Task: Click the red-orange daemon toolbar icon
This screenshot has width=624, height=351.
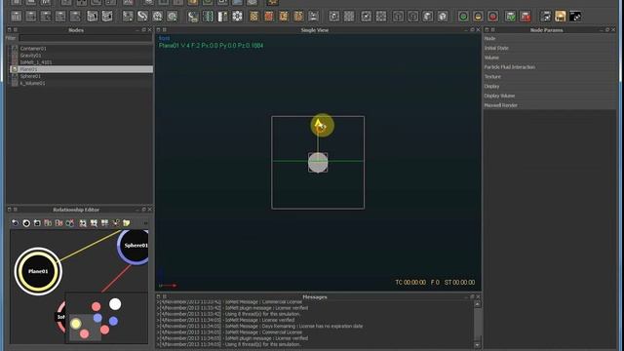Action: coord(269,17)
